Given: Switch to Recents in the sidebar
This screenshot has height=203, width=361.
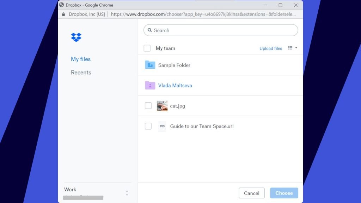Looking at the screenshot, I should [x=81, y=73].
